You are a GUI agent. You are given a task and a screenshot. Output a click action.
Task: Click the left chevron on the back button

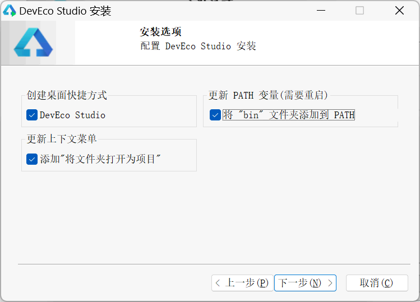(218, 283)
